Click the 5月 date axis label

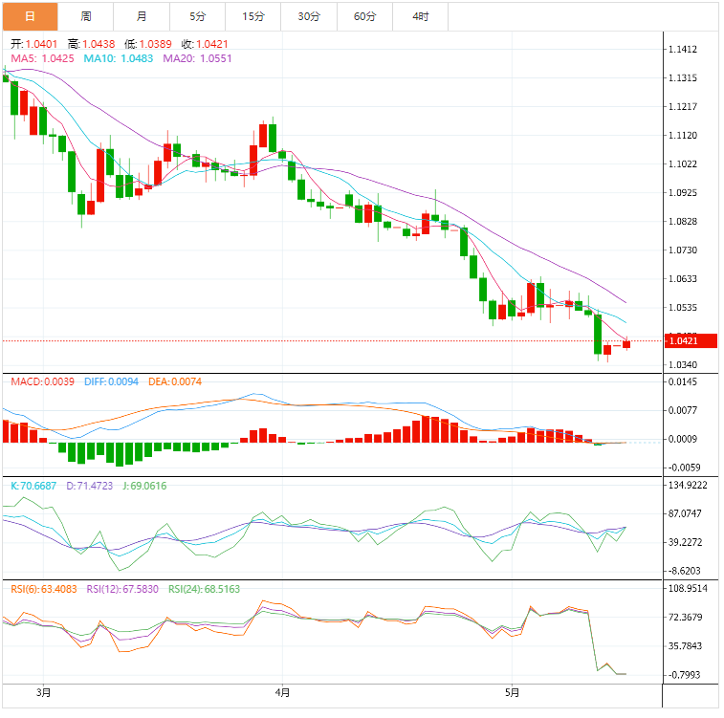(x=512, y=692)
